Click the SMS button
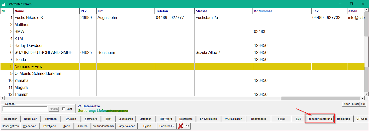Image resolution: width=369 pixels, height=131 pixels. pyautogui.click(x=298, y=119)
